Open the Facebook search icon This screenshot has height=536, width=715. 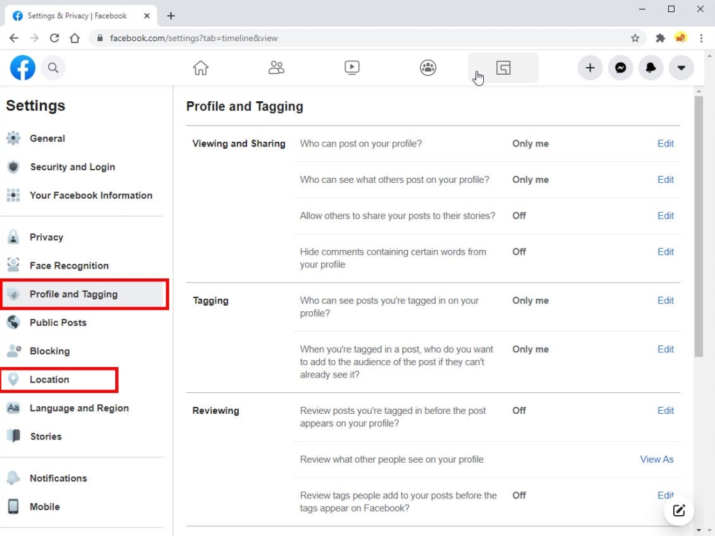[x=53, y=68]
